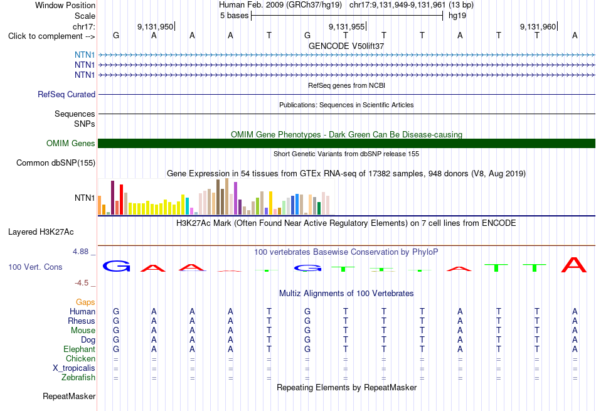Click the Layered H3K27Ac label

click(x=41, y=232)
